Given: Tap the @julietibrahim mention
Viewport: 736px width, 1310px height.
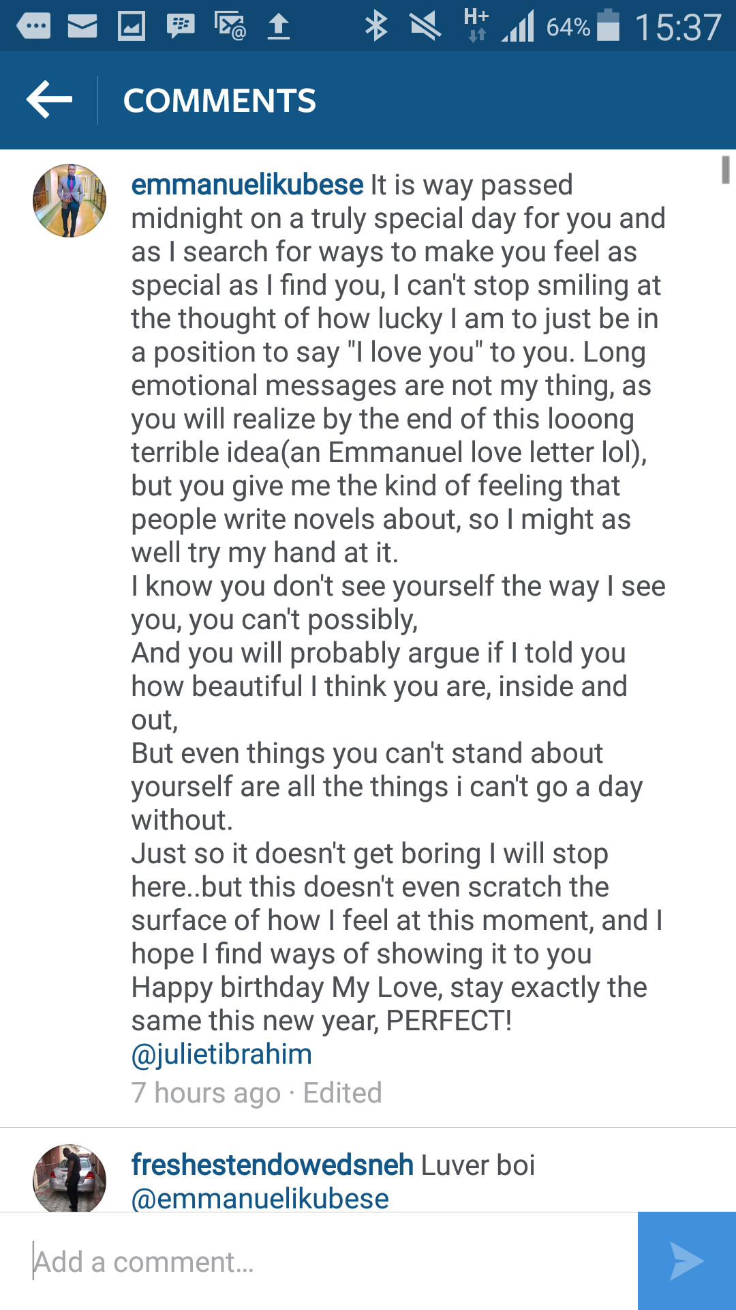Looking at the screenshot, I should 221,1054.
